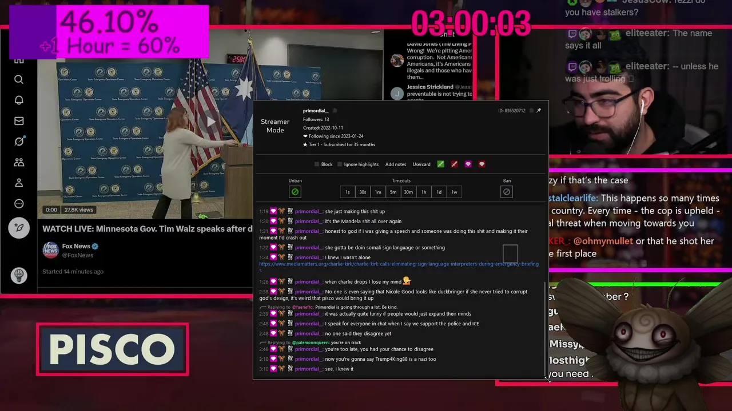The image size is (732, 411).
Task: Timeout user for 30m
Action: point(408,192)
